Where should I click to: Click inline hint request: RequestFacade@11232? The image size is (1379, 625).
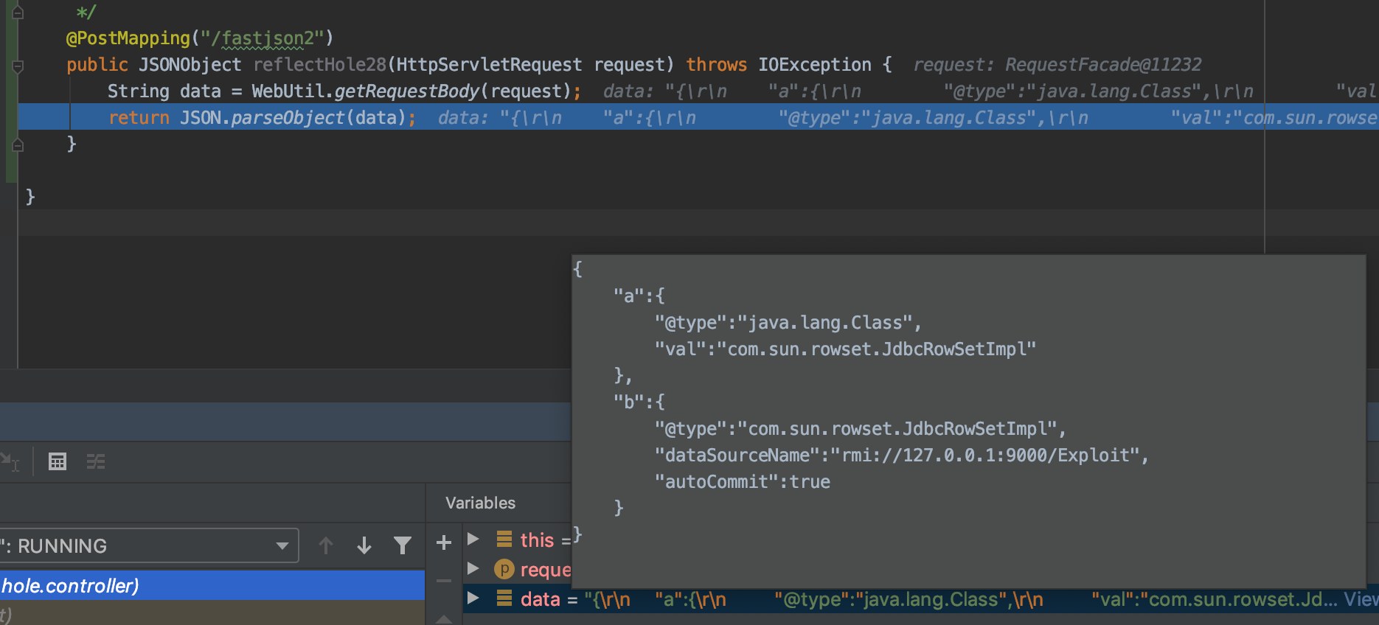point(1057,65)
